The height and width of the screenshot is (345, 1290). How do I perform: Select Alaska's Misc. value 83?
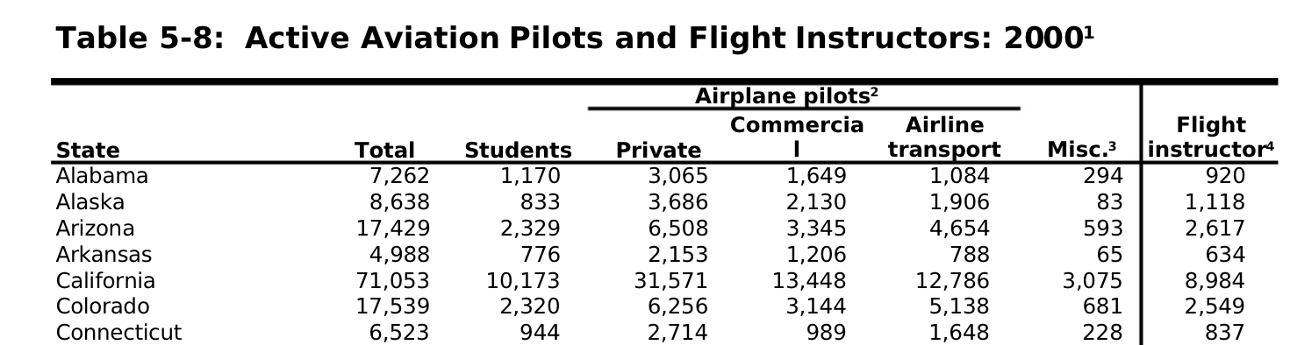click(1109, 202)
